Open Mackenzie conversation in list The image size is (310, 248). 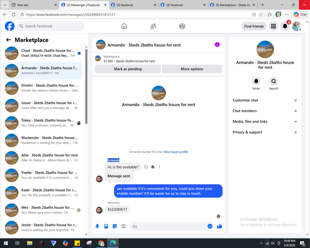click(43, 140)
